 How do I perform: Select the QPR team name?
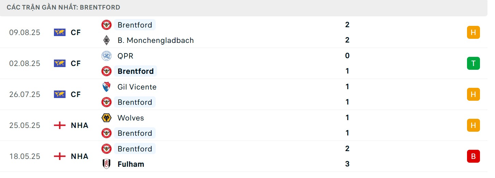click(125, 56)
